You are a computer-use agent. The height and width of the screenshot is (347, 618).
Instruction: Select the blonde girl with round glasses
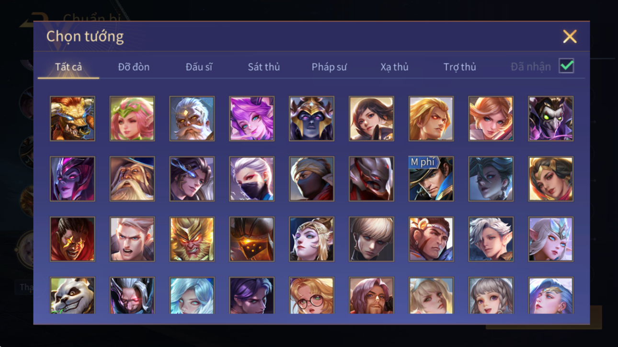(x=311, y=295)
